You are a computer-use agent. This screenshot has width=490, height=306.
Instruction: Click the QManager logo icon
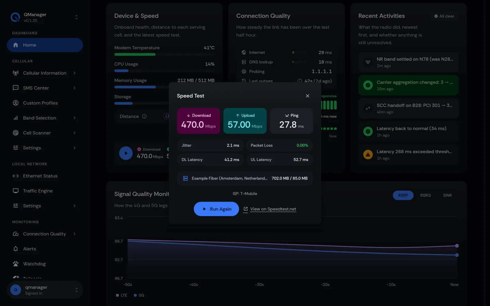(15, 17)
